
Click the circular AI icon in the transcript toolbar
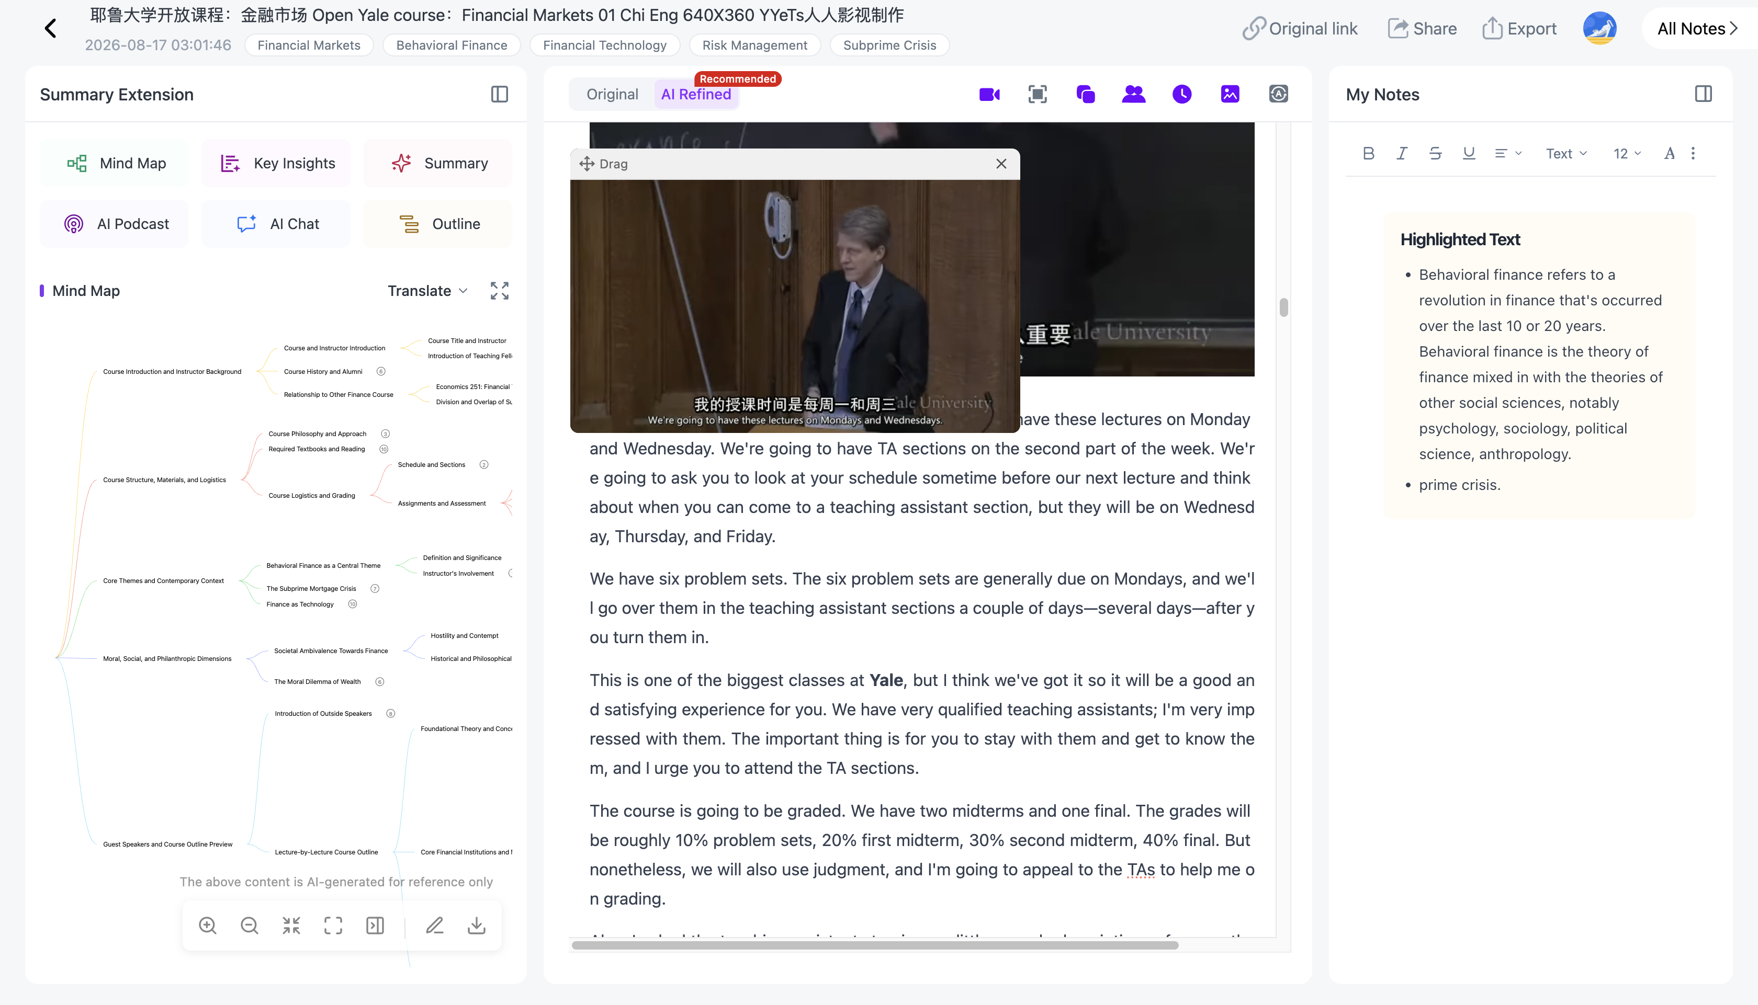pyautogui.click(x=1279, y=94)
